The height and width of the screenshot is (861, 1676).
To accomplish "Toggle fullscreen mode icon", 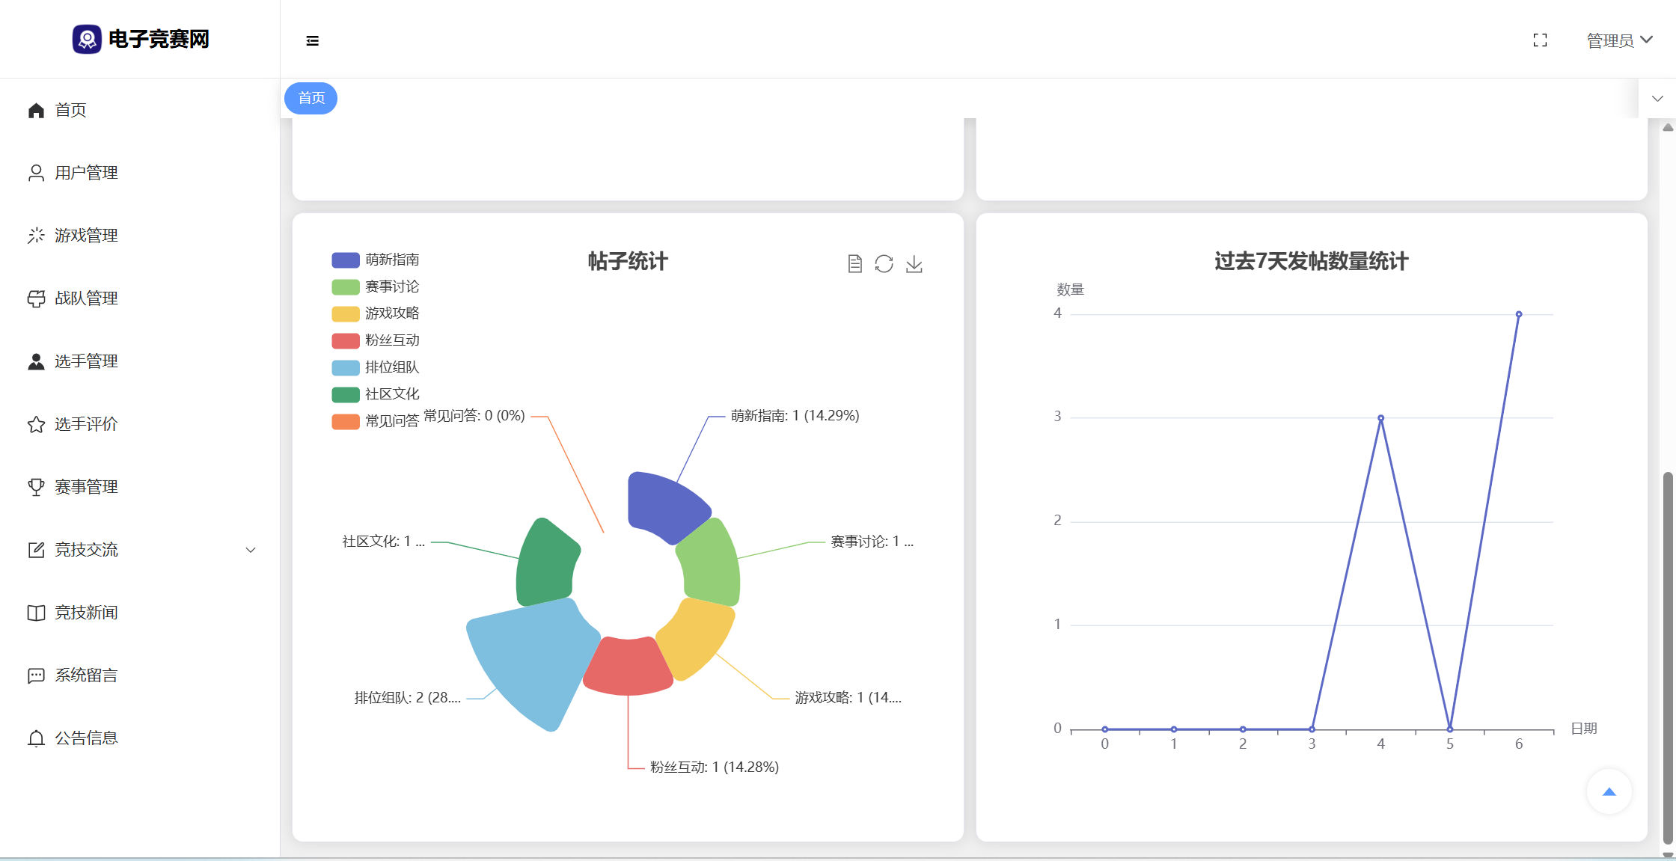I will coord(1540,40).
